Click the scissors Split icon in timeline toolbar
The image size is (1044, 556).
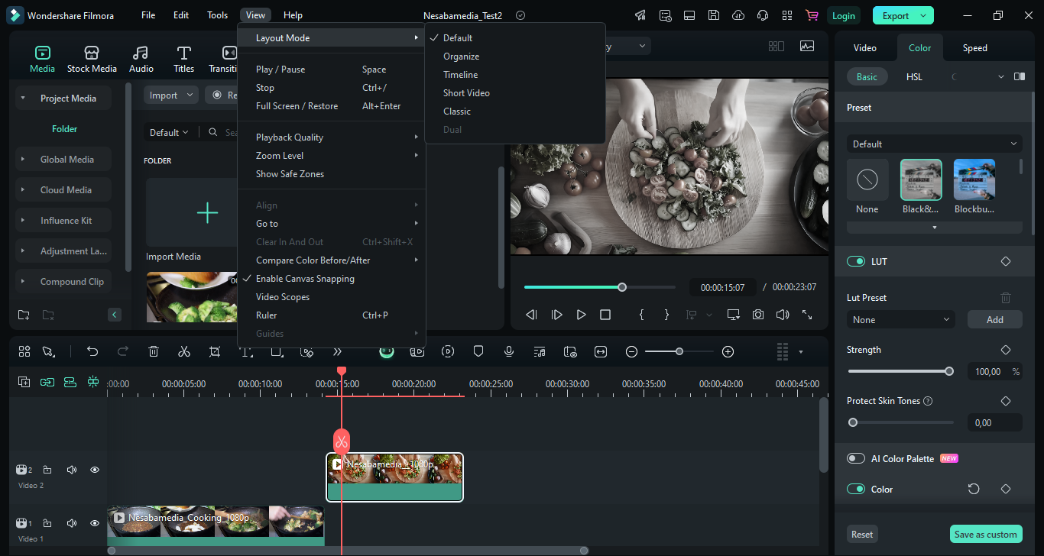[184, 351]
